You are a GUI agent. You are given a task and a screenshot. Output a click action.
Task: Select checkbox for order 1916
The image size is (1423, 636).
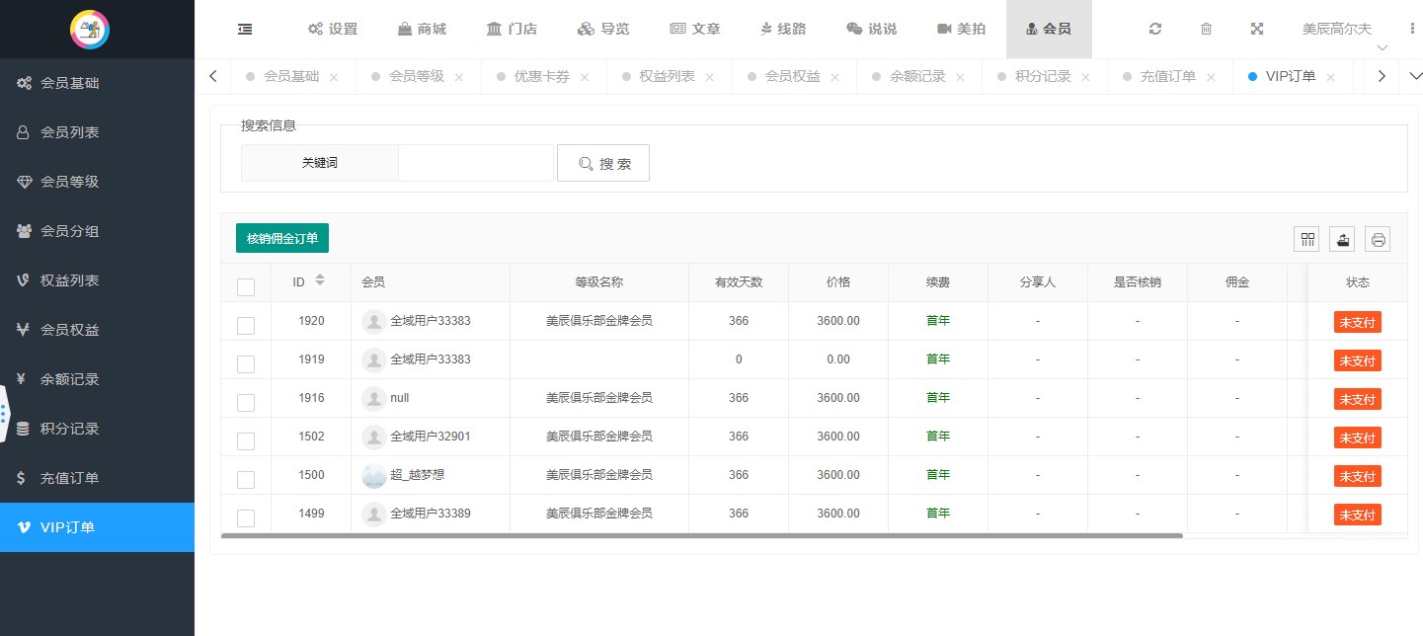246,403
